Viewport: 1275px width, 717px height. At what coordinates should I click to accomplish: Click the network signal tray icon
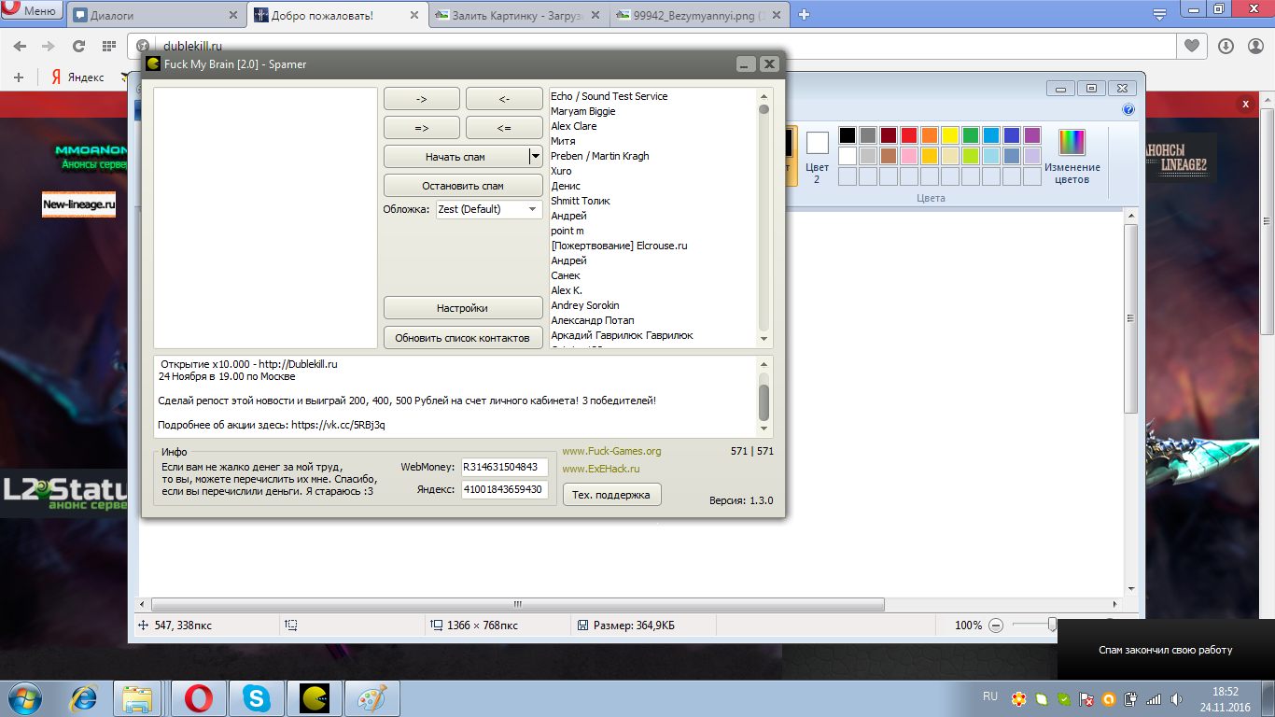click(x=1154, y=698)
